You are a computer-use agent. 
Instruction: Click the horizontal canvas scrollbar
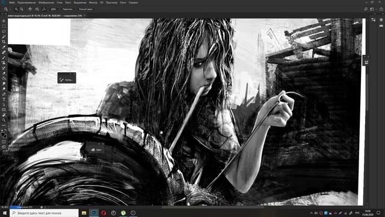(212, 207)
